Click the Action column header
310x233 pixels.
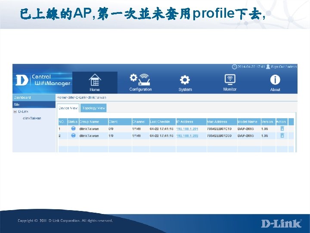tap(282, 122)
